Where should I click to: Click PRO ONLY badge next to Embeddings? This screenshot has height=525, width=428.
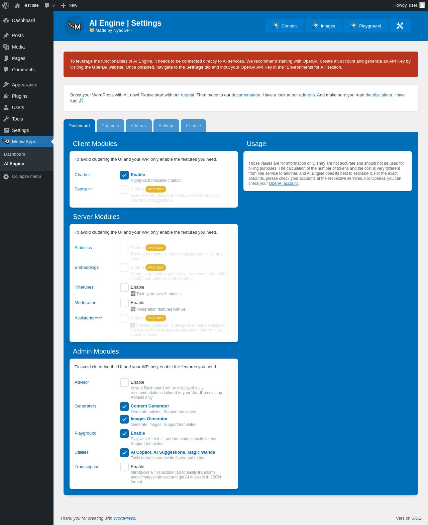click(156, 268)
